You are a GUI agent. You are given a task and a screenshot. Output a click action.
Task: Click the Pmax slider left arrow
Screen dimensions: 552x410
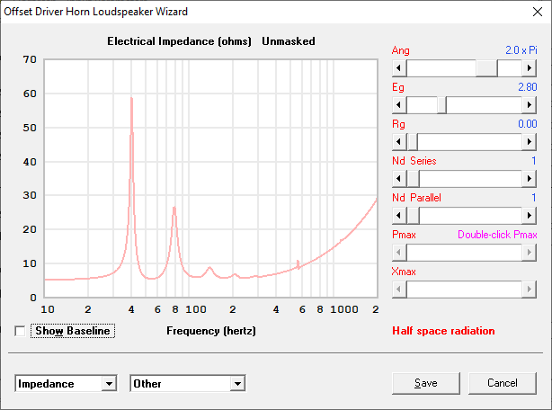[399, 253]
